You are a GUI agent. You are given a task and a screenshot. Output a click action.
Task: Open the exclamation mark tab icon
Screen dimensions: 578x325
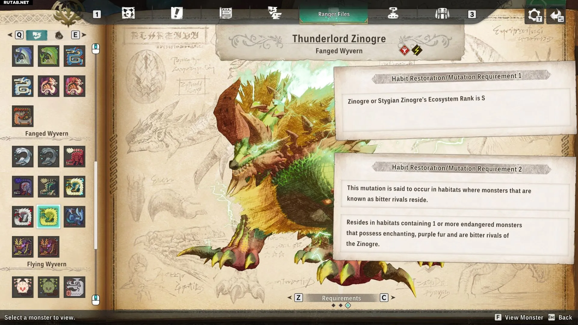click(x=177, y=14)
